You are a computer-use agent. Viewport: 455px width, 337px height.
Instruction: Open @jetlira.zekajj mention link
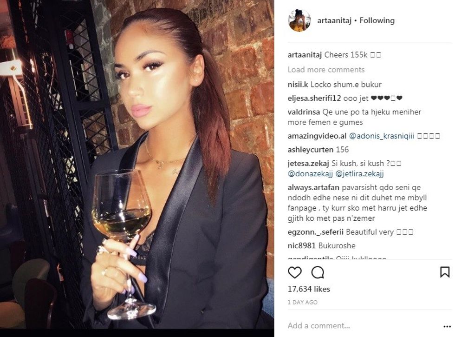[x=359, y=174]
